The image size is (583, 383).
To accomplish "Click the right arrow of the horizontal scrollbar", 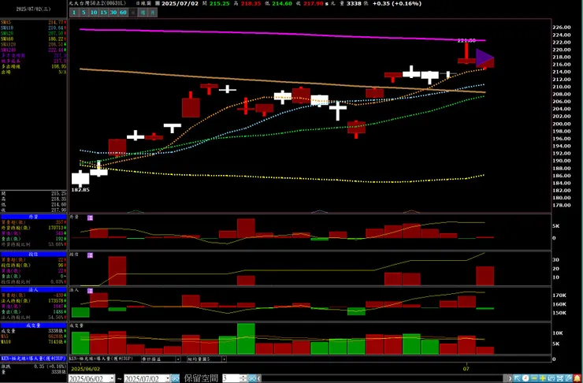I will (x=511, y=378).
